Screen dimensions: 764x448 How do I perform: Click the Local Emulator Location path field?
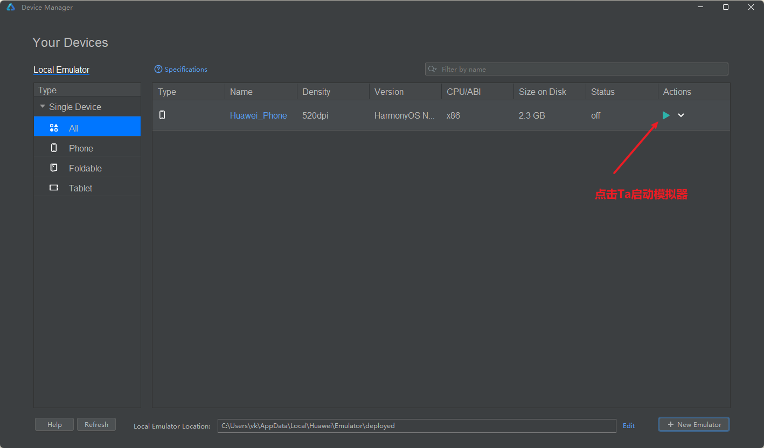click(x=416, y=426)
